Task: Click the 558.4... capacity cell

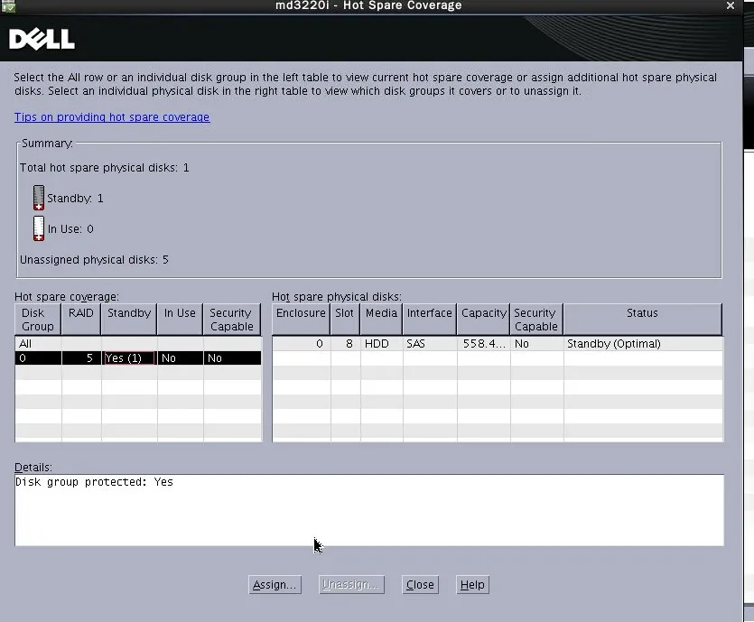Action: pyautogui.click(x=484, y=344)
